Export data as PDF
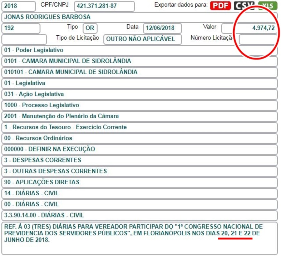This screenshot has height=256, width=281. (220, 6)
